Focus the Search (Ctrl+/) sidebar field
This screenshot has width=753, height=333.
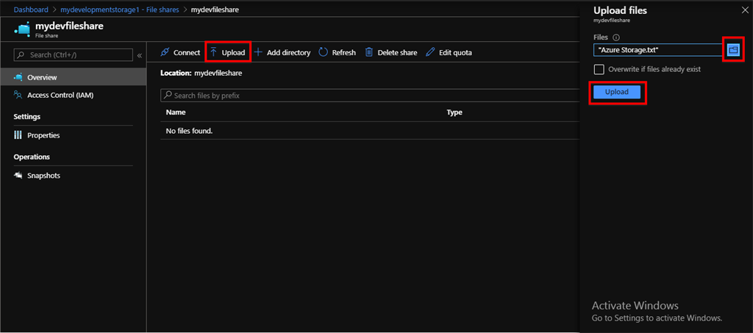tap(74, 54)
